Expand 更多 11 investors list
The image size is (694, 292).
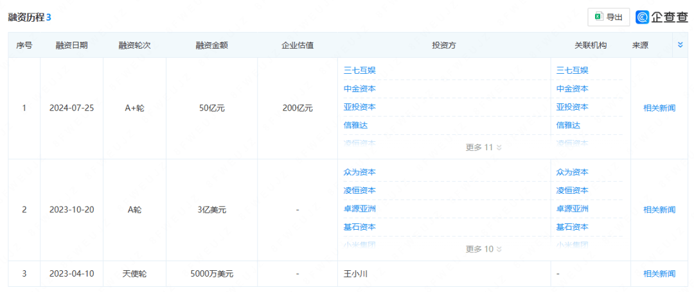tap(483, 148)
